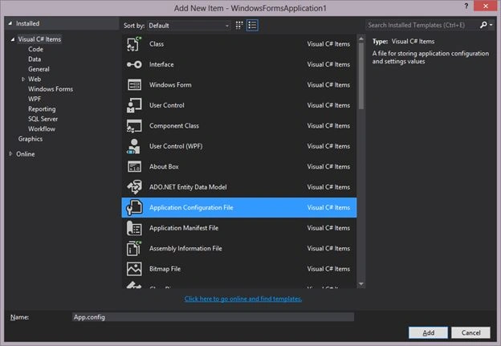Image resolution: width=501 pixels, height=346 pixels.
Task: Open the Sort by Default dropdown
Action: pos(189,26)
